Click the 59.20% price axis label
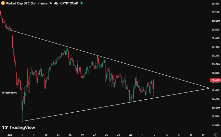 pos(216,56)
